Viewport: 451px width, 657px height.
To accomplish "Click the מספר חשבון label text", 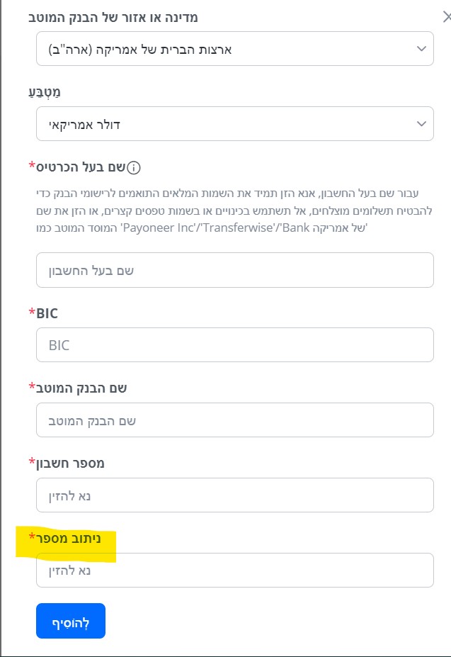I will pos(70,463).
